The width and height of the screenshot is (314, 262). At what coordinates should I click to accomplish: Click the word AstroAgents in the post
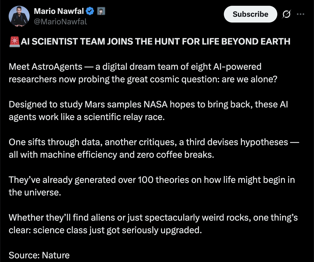point(57,67)
